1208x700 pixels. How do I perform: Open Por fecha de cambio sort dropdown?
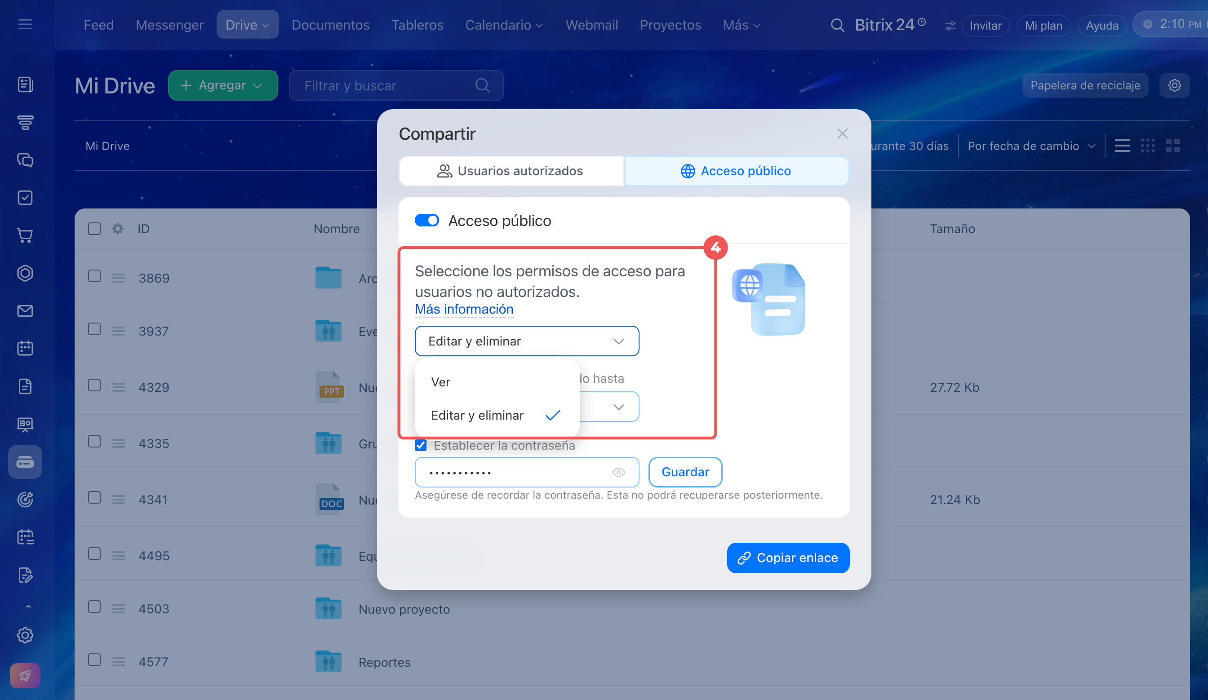pyautogui.click(x=1031, y=146)
